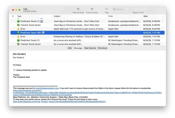Screen dimensions: 175x118
Task: Select the 'Postponing filtering of mailbox' subject
Action: (79, 37)
